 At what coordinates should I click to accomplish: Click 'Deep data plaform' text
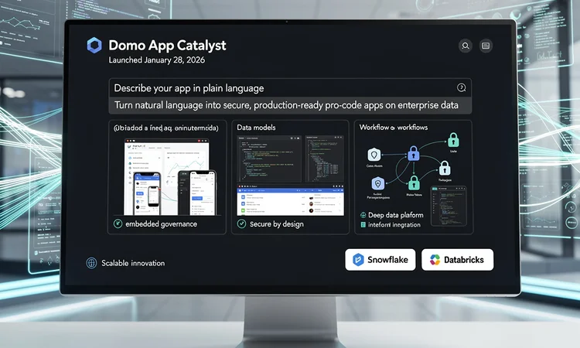(x=395, y=215)
